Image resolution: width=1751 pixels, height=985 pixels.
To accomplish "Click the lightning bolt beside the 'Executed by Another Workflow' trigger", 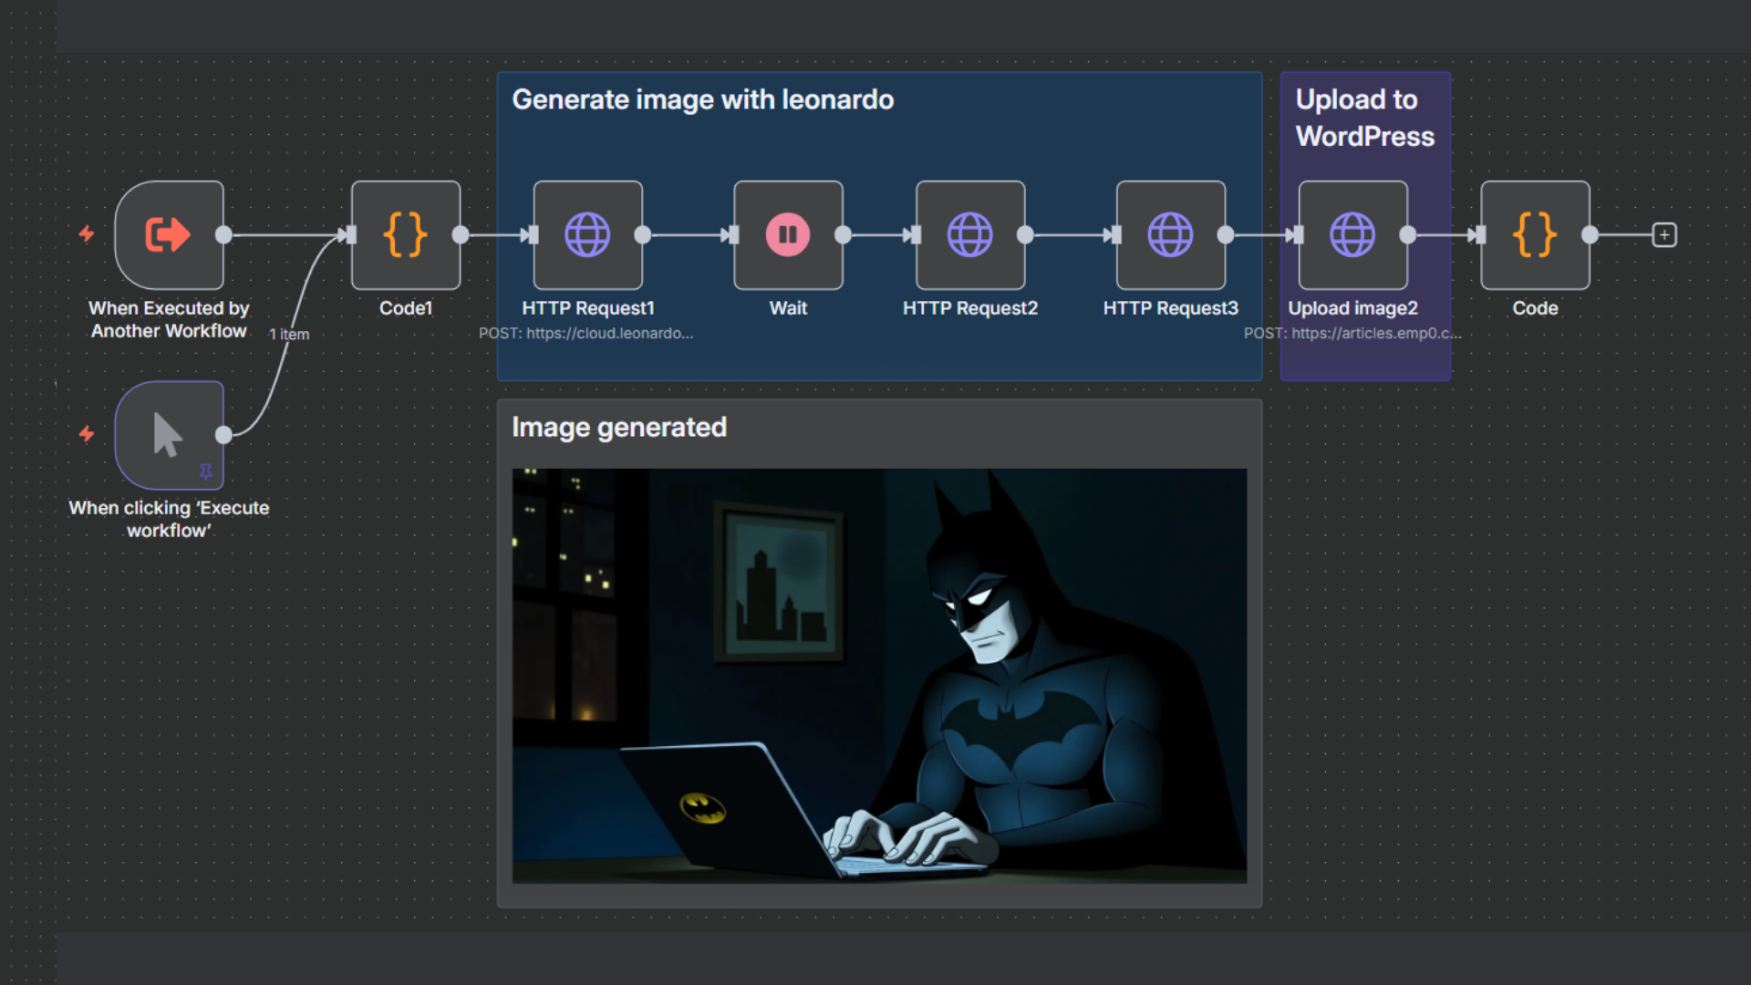I will tap(87, 233).
